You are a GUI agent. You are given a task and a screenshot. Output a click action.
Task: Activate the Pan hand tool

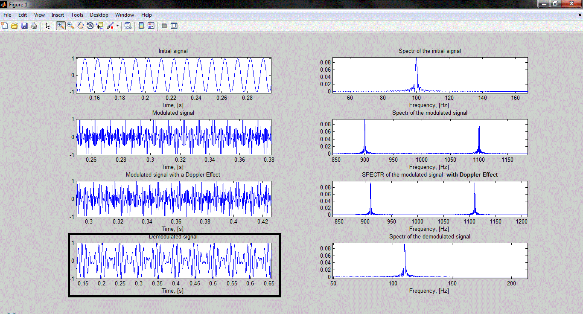pyautogui.click(x=80, y=26)
